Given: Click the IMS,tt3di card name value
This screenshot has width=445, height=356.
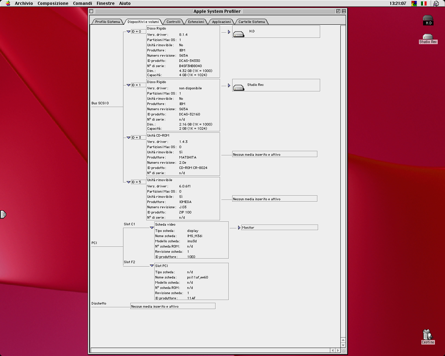Looking at the screenshot, I should pyautogui.click(x=194, y=236).
